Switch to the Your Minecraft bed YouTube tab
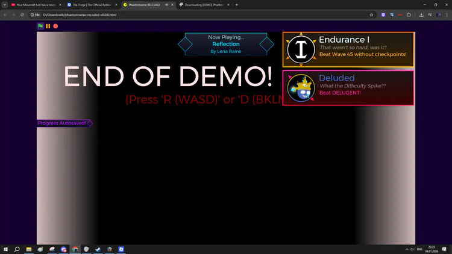Screen dimensions: 452x254 (x=36, y=5)
